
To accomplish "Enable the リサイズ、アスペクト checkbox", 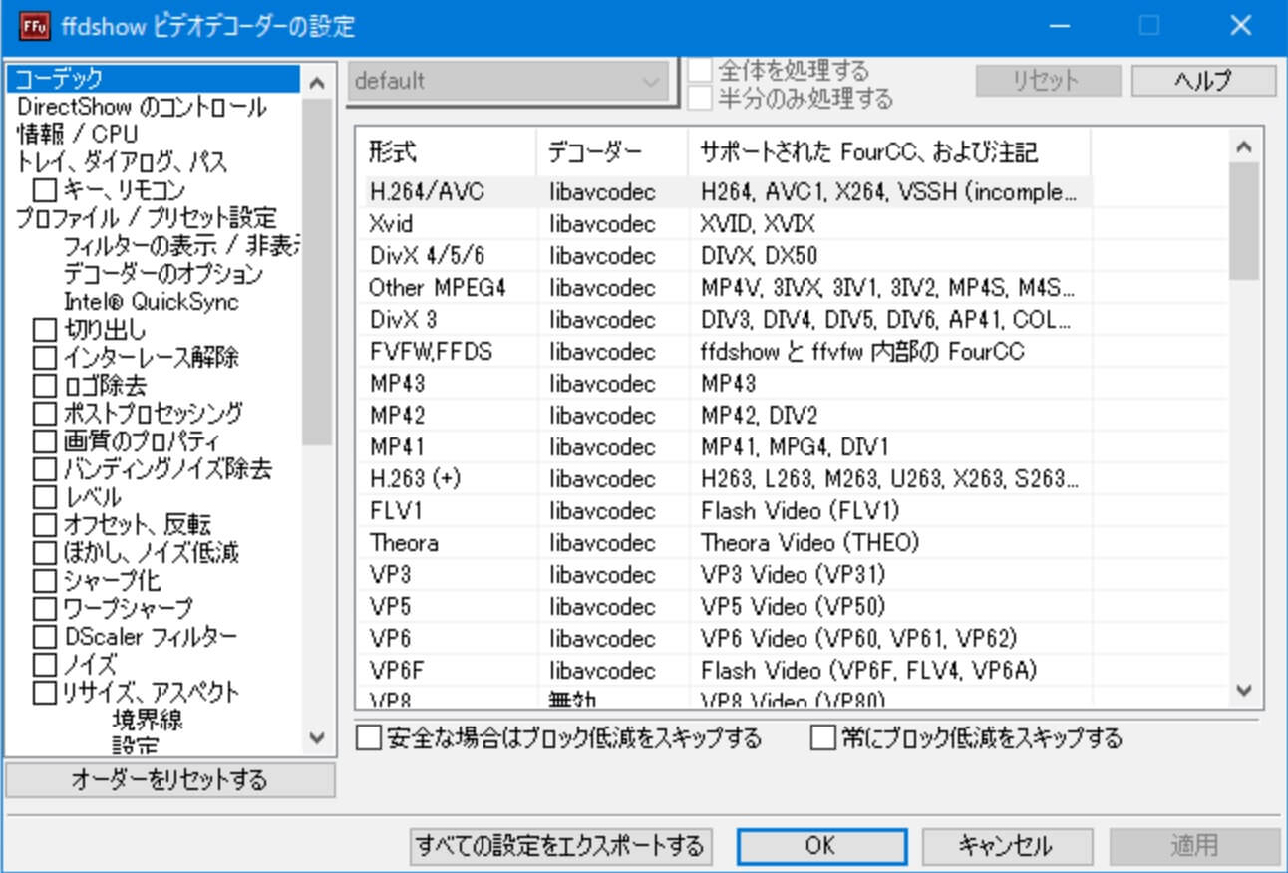I will (46, 692).
